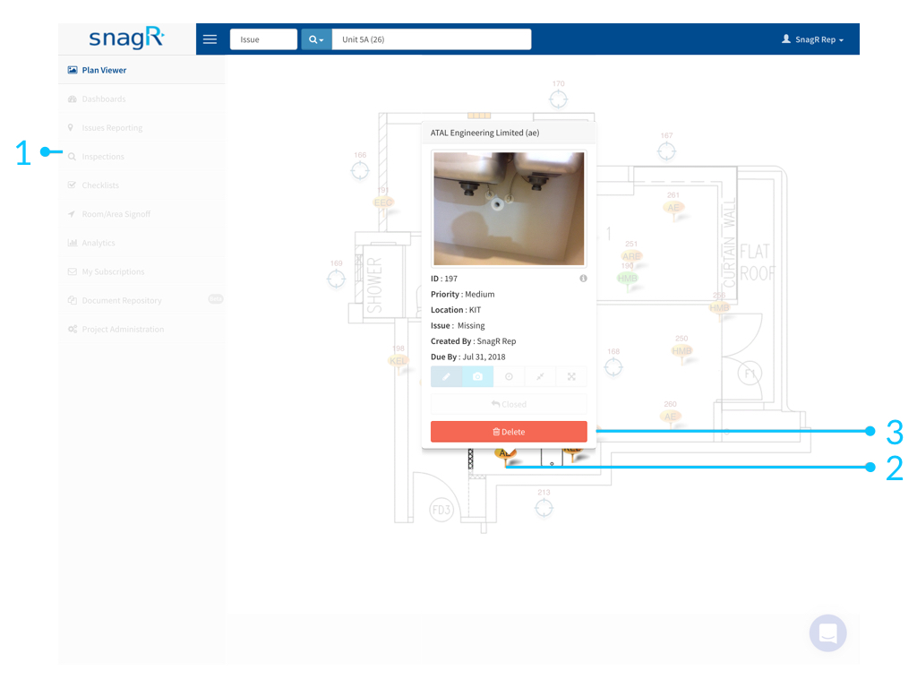
Task: Click the expand fullscreen icon button
Action: (571, 377)
